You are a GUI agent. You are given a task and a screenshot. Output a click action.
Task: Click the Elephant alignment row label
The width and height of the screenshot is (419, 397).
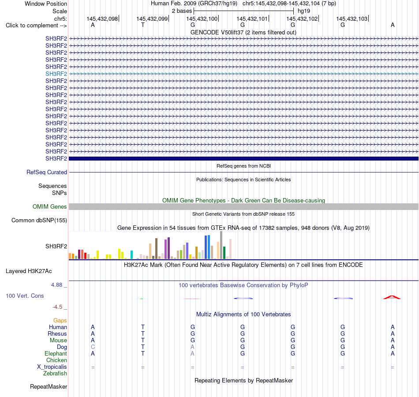56,353
